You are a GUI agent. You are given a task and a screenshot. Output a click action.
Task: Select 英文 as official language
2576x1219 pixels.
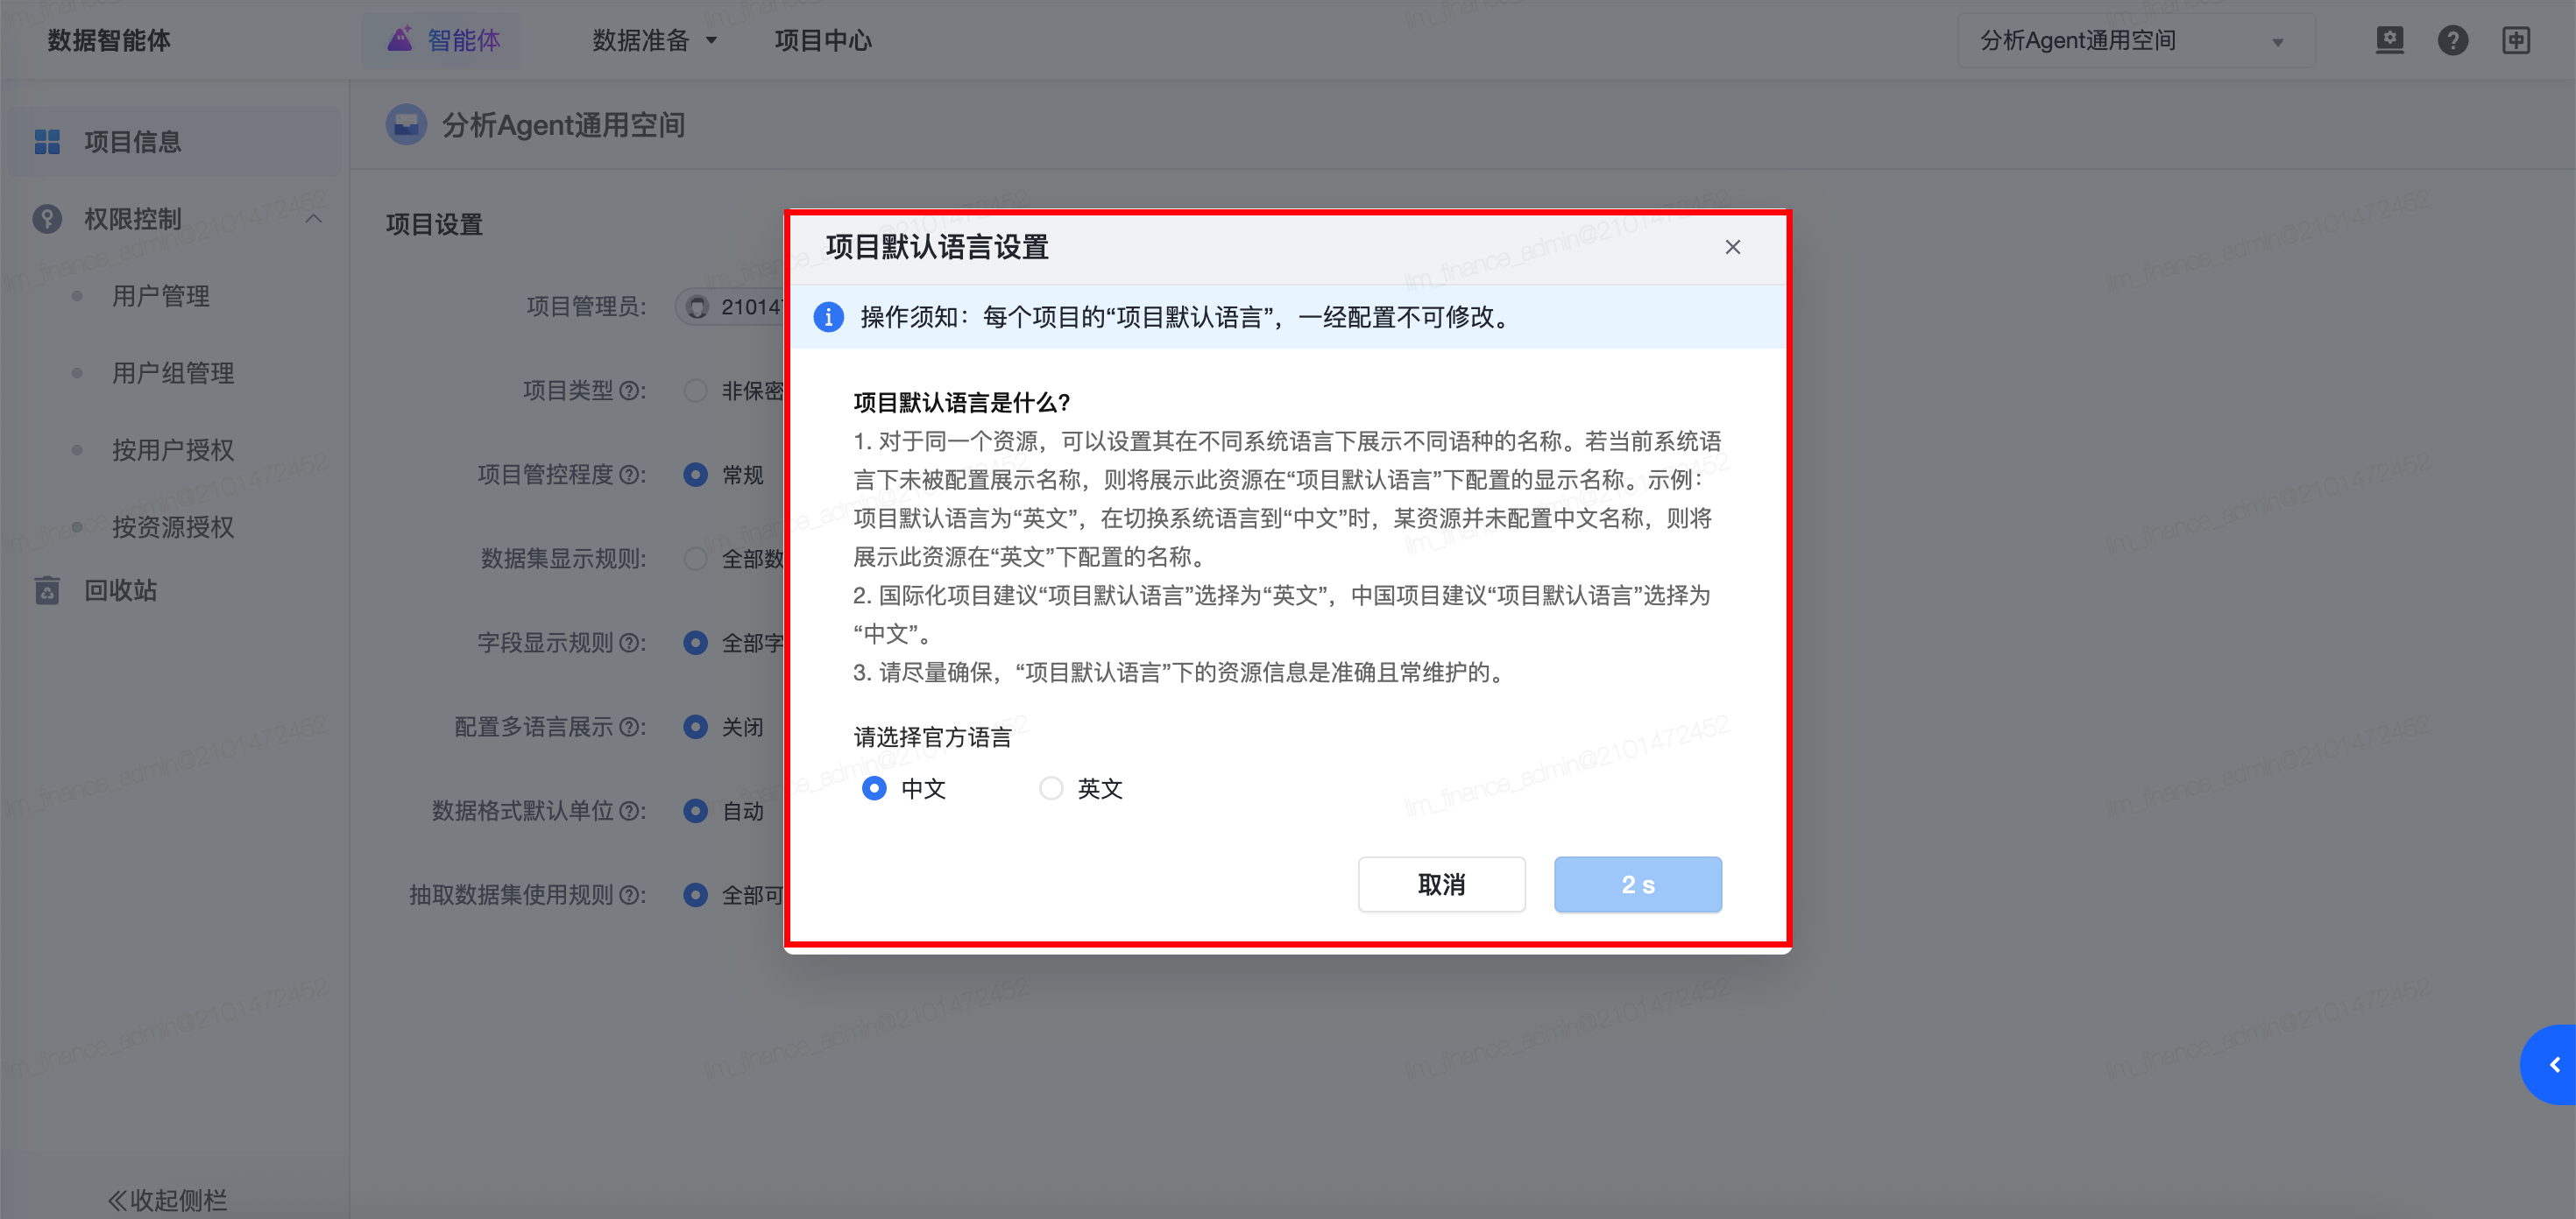pos(1050,788)
